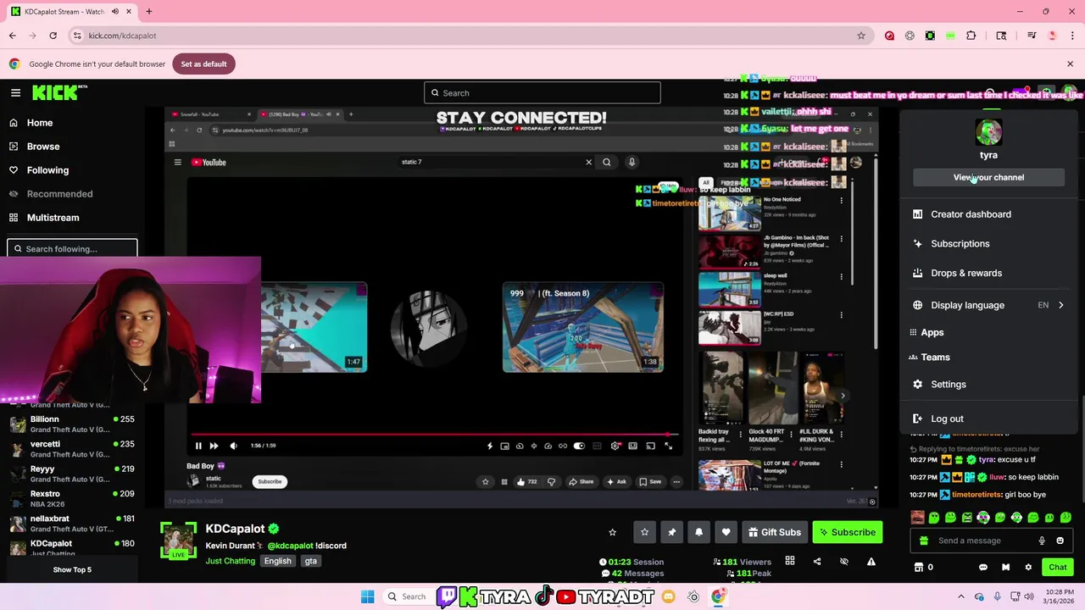The width and height of the screenshot is (1085, 610).
Task: Toggle the boxed star favorite button
Action: [644, 532]
